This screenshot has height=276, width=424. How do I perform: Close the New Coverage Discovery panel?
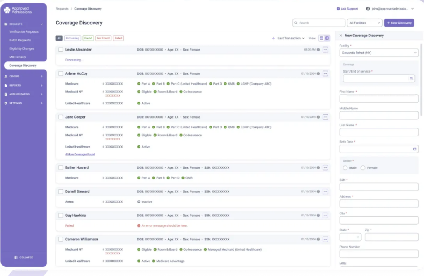point(341,36)
